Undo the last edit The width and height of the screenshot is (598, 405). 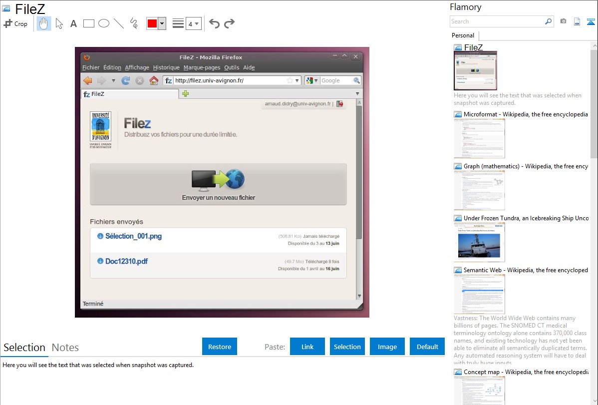[214, 23]
